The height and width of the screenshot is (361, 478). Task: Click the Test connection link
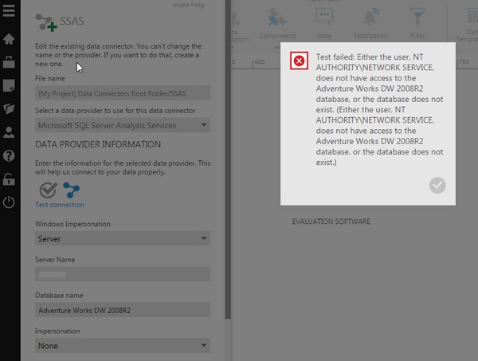(x=59, y=205)
